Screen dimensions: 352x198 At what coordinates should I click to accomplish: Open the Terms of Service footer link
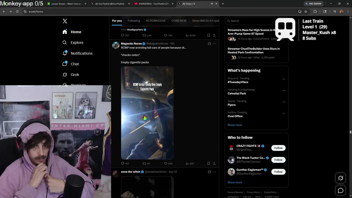pos(235,193)
